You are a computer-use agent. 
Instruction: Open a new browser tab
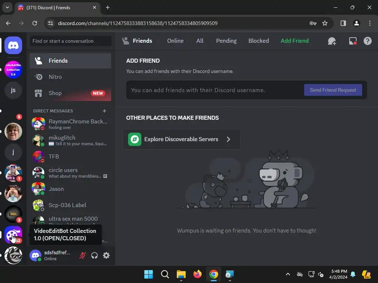pos(108,7)
